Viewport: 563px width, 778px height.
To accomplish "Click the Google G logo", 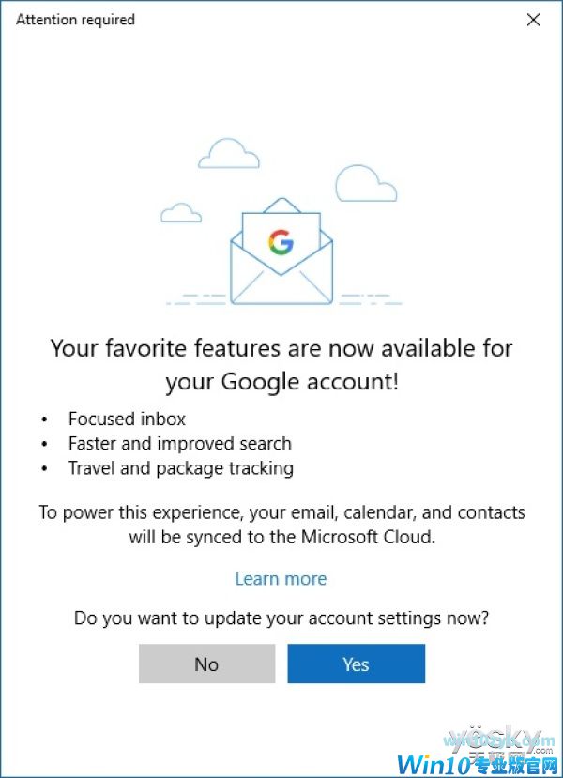I will (x=281, y=242).
